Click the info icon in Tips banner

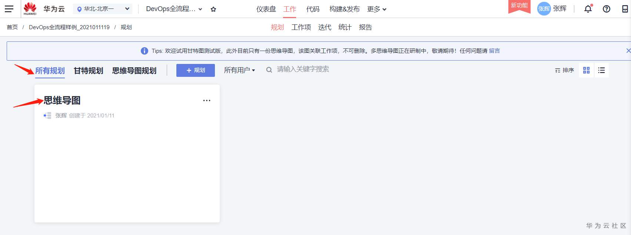[x=145, y=51]
